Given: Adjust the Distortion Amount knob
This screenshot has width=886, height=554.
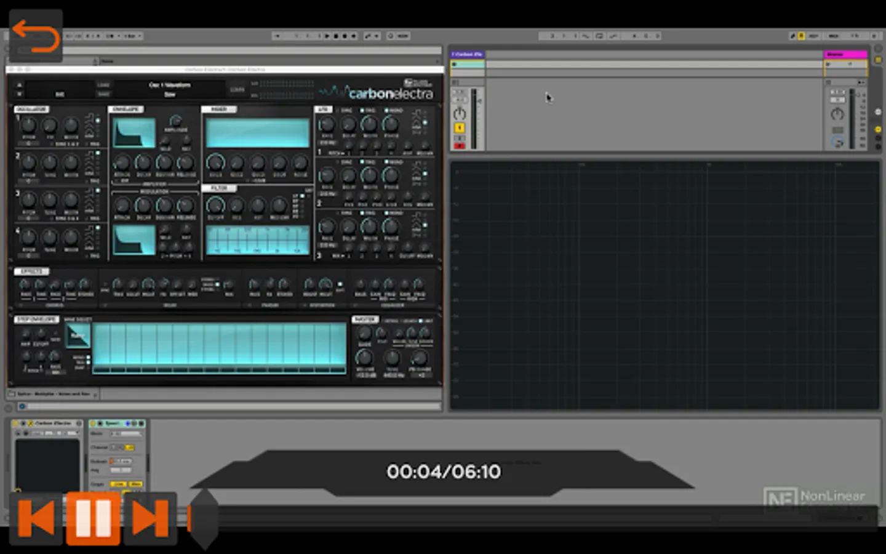Looking at the screenshot, I should point(309,284).
